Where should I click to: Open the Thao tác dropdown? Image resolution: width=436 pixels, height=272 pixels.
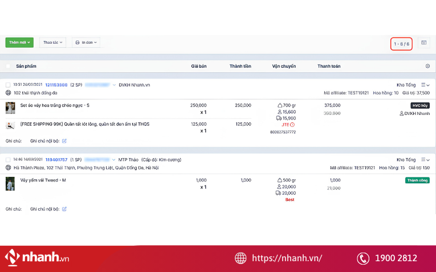[x=52, y=43]
